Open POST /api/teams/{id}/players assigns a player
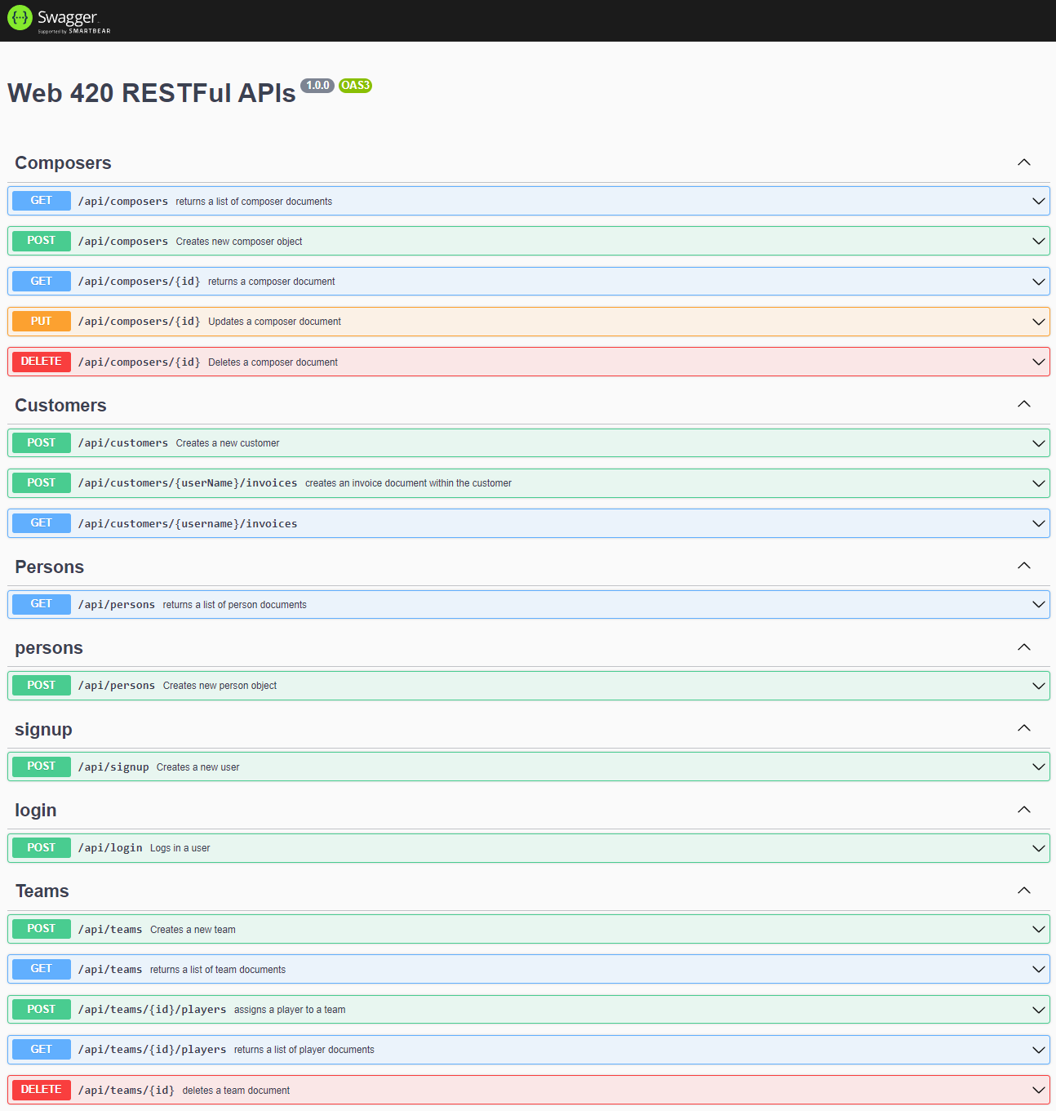The width and height of the screenshot is (1056, 1111). pyautogui.click(x=289, y=1010)
